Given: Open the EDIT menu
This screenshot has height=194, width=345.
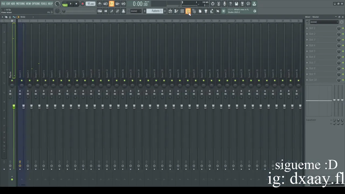Looking at the screenshot, I should point(8,4).
